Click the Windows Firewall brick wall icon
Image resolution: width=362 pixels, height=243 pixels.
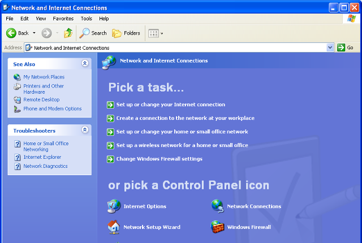(x=217, y=227)
